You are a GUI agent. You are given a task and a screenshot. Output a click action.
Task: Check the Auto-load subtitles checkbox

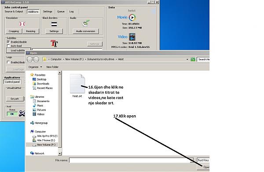point(8,46)
